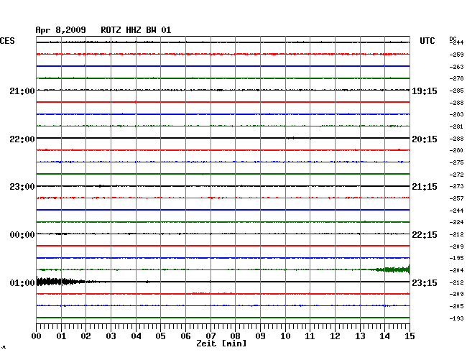Image resolution: width=467 pixels, height=355 pixels.
Task: Click the DC offset value '-278'
Action: [456, 78]
